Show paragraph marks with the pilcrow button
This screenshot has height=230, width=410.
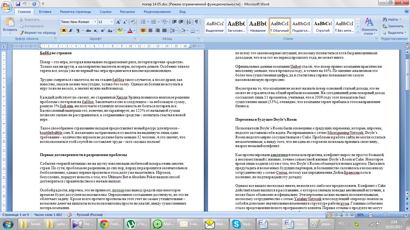click(x=197, y=22)
